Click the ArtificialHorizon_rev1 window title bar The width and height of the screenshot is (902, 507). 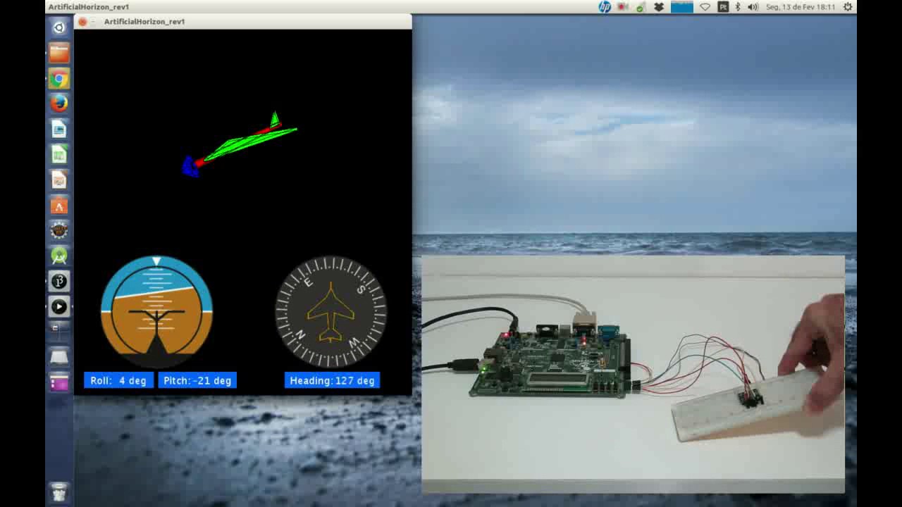(242, 22)
